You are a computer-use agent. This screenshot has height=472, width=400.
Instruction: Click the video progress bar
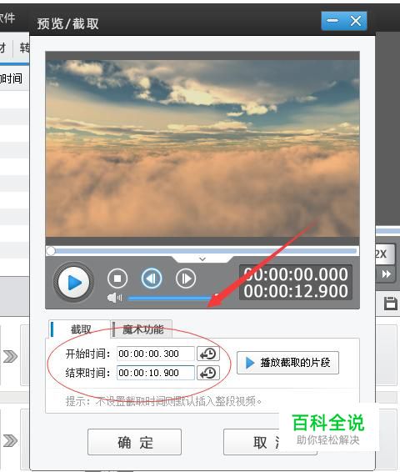[202, 251]
